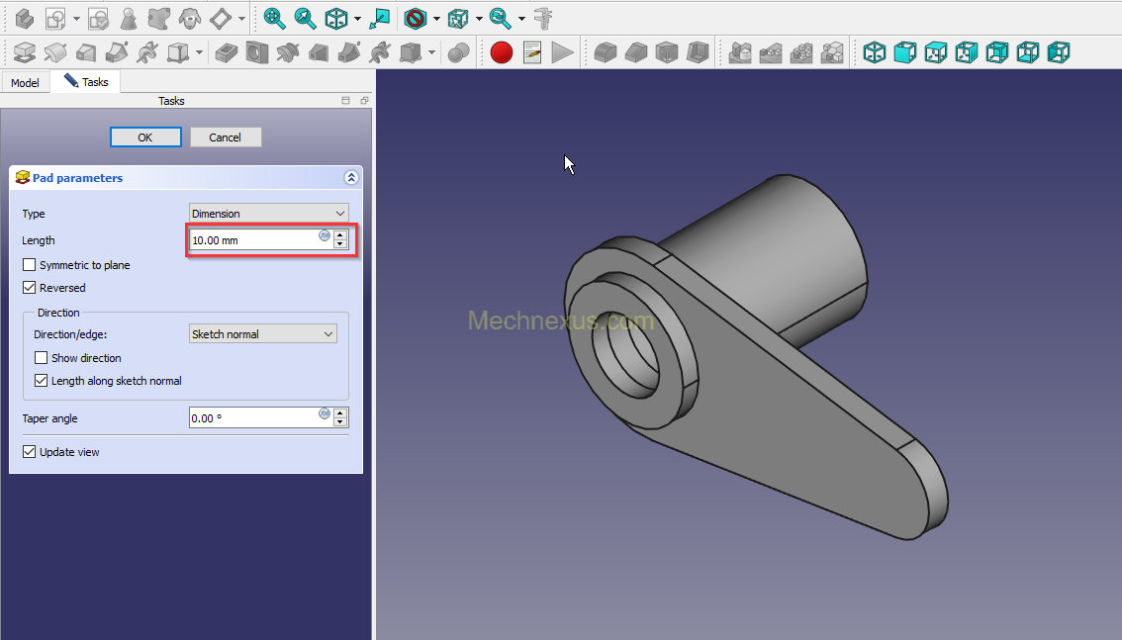Open the Type dropdown set to Dimension
Image resolution: width=1122 pixels, height=640 pixels.
coord(268,214)
